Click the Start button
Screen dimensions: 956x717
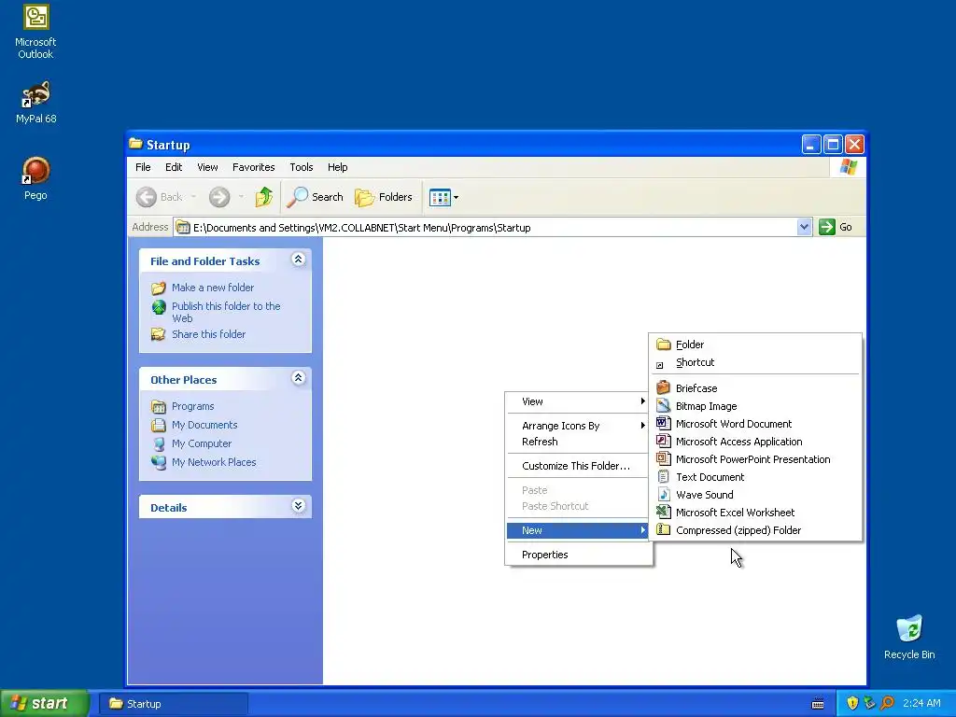pyautogui.click(x=44, y=703)
